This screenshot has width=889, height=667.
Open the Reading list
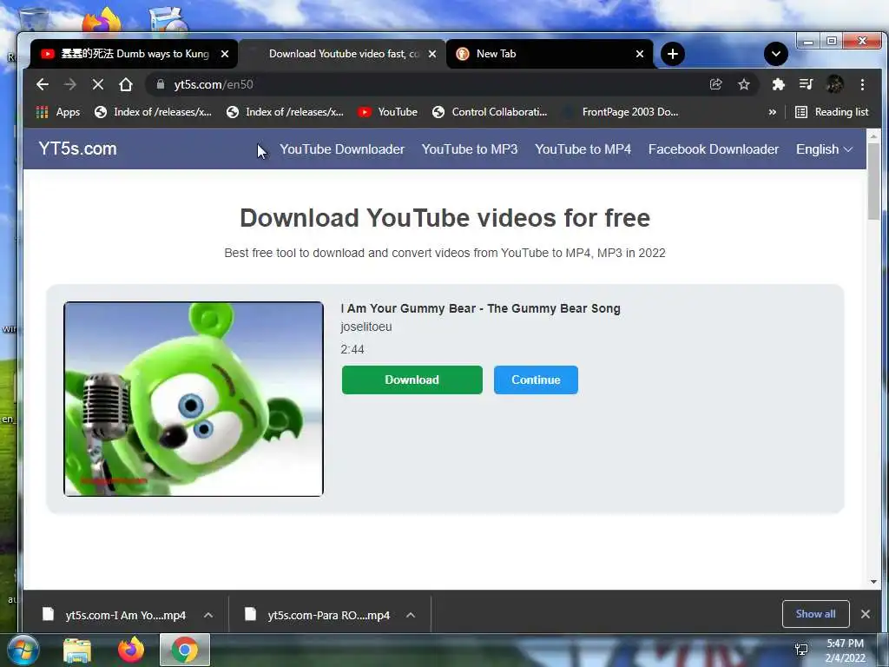coord(832,112)
